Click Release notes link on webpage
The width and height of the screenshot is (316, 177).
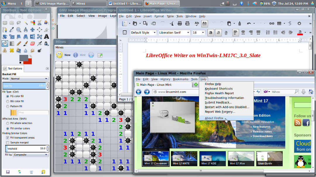pyautogui.click(x=262, y=132)
